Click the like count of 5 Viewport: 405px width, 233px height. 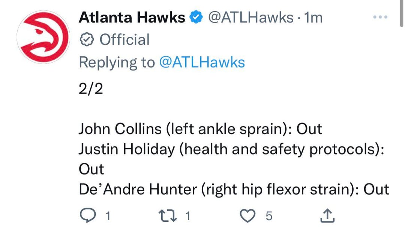268,216
